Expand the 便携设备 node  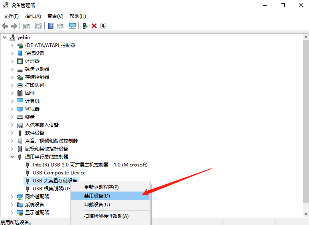tap(12, 53)
